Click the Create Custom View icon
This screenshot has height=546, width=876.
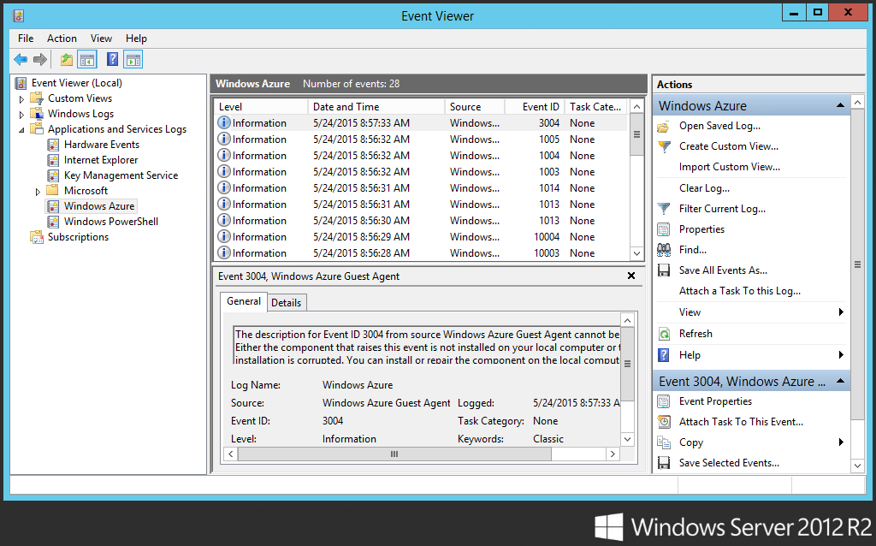tap(663, 146)
